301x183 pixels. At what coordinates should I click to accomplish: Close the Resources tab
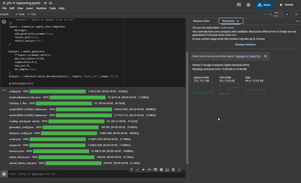tap(238, 21)
